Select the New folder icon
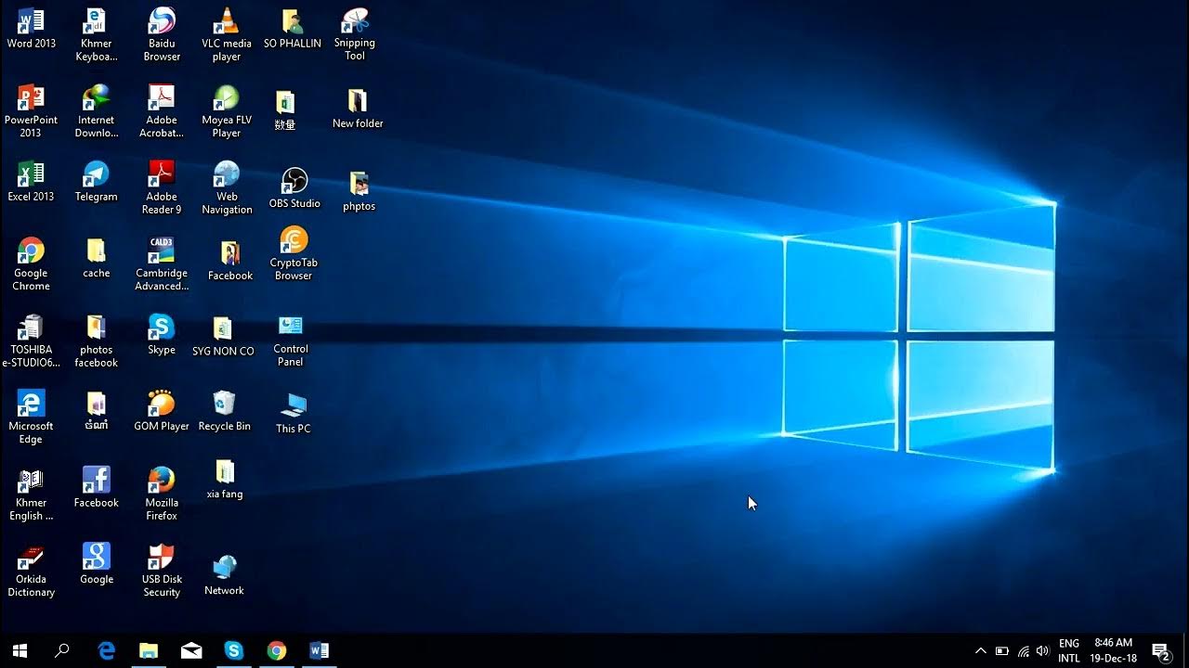Screen dimensions: 1189x668 358,109
